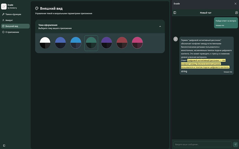The width and height of the screenshot is (239, 149).
Task: Choose the indigo blue theme swatch
Action: [61, 43]
